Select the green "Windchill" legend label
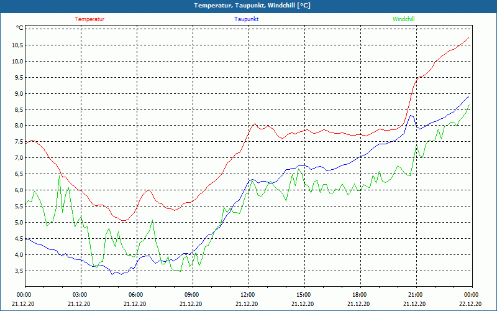This screenshot has width=497, height=311. point(403,19)
